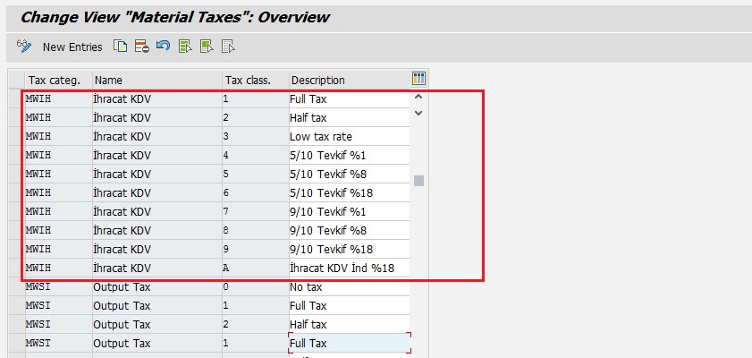
Task: Open the table column configuration icon
Action: tap(418, 80)
